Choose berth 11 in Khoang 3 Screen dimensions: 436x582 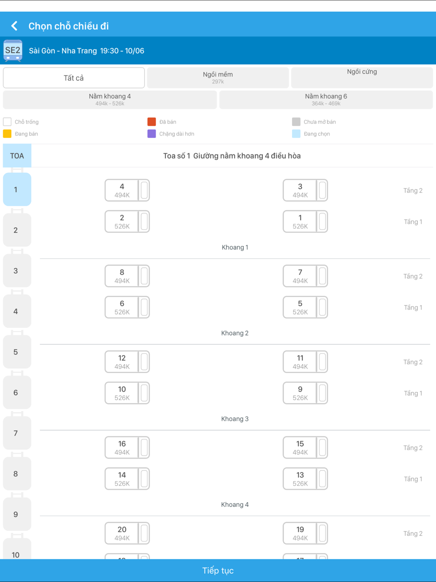tap(305, 362)
